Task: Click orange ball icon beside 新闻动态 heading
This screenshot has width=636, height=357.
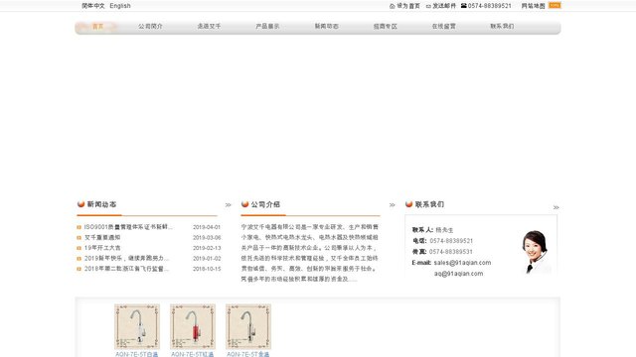Action: click(x=80, y=204)
